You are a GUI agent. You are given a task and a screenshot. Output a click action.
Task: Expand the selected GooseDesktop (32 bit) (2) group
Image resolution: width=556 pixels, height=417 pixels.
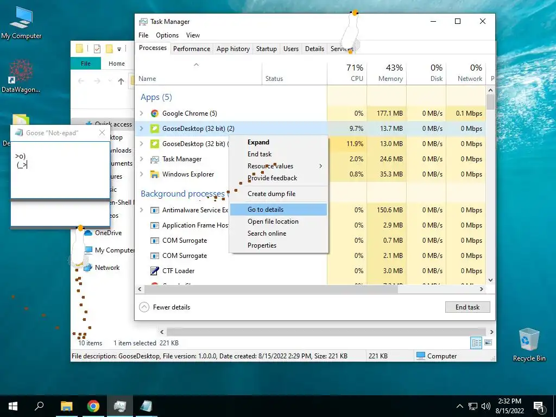pyautogui.click(x=142, y=129)
